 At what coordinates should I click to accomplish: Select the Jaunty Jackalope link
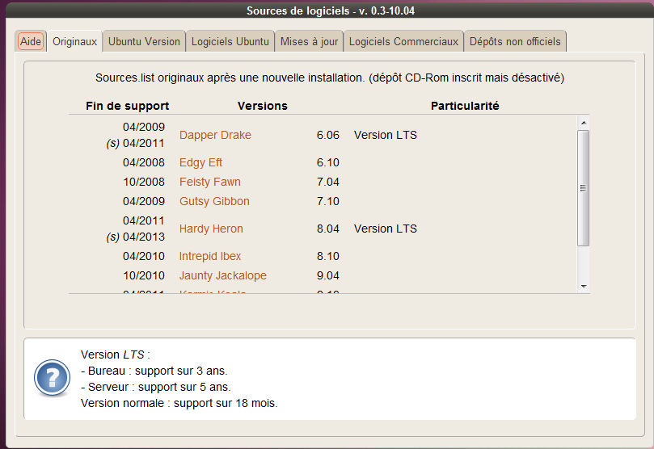[222, 275]
